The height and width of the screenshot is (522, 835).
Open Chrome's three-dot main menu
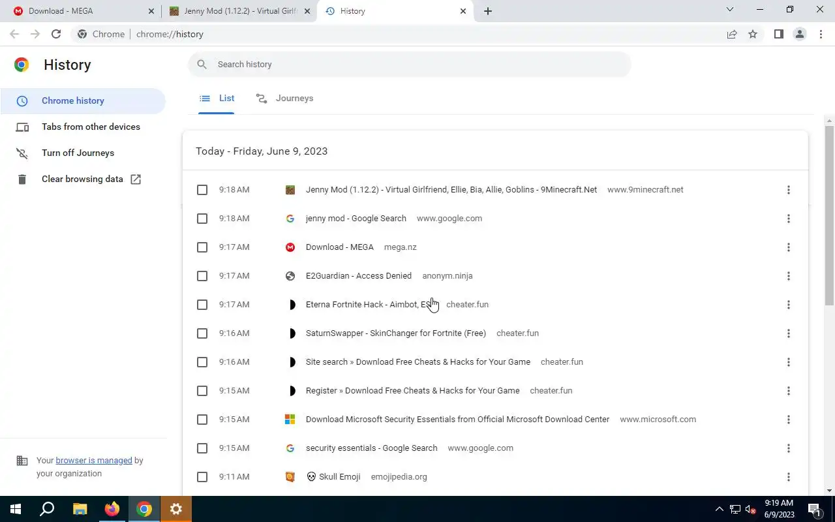(821, 34)
